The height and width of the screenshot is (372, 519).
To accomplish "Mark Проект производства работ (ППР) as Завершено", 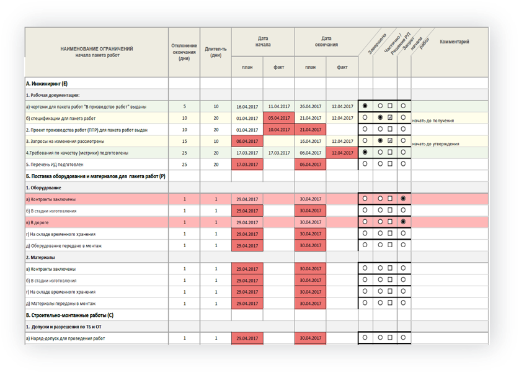I will click(365, 129).
